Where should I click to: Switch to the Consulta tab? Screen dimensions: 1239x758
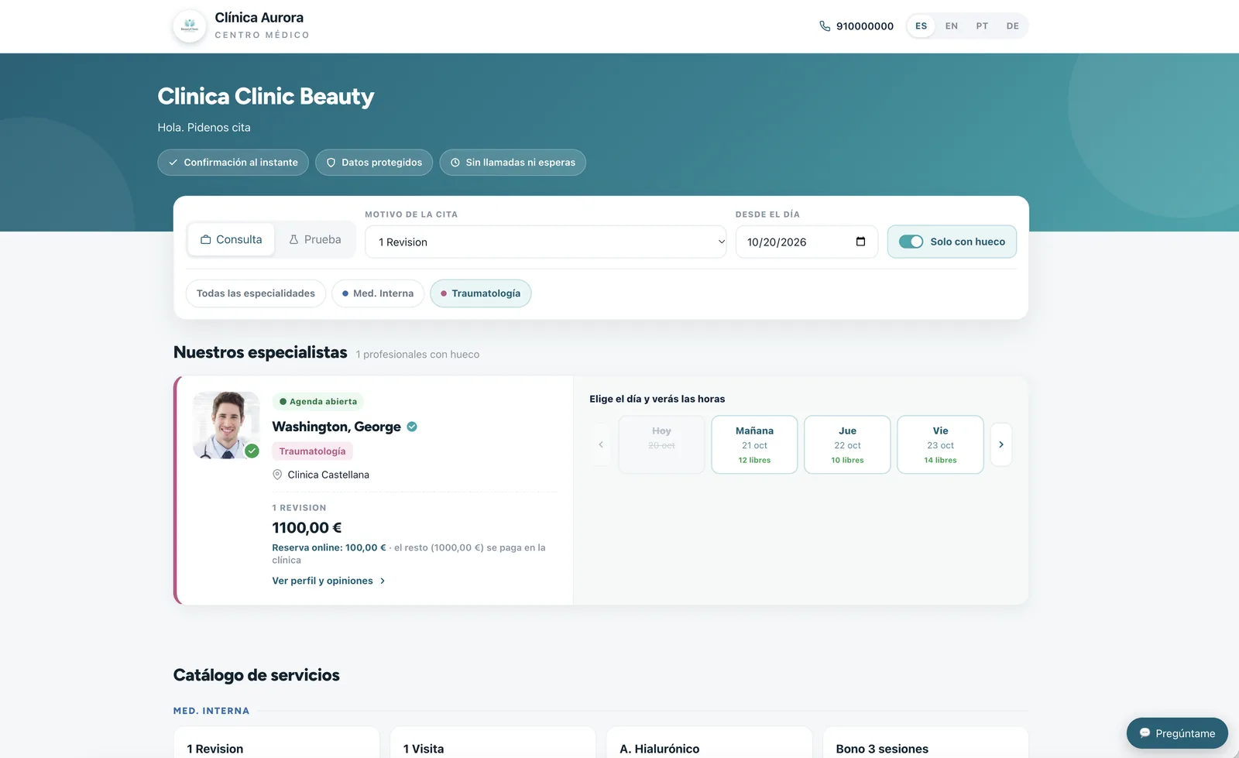tap(231, 239)
